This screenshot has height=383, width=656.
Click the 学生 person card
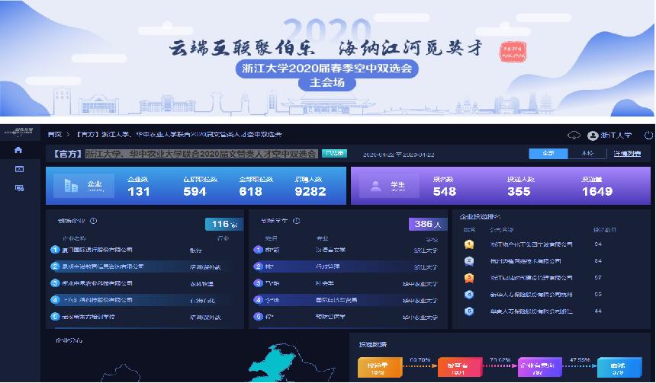tap(387, 186)
